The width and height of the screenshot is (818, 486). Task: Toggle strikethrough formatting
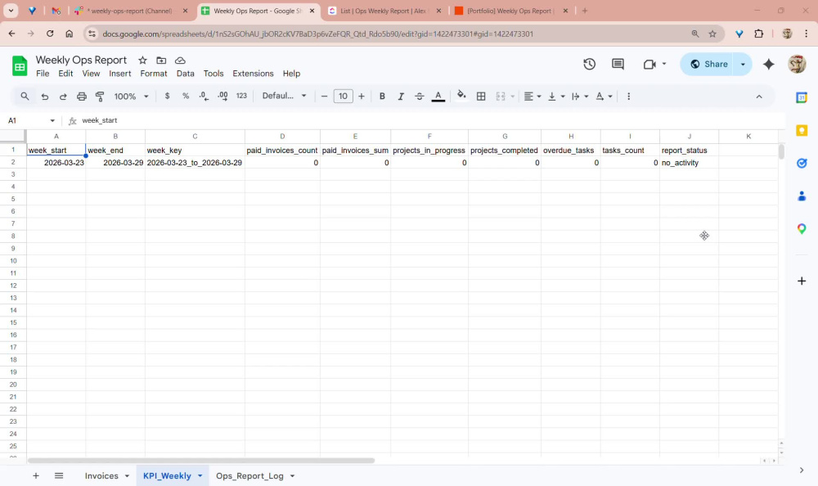419,96
